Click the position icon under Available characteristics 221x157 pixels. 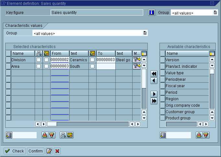[x=163, y=135]
